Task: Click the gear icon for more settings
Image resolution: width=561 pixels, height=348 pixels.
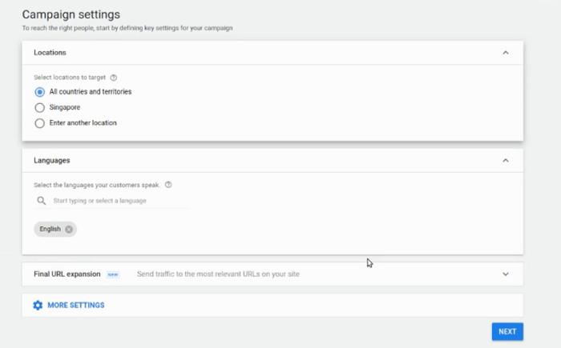Action: (x=38, y=305)
